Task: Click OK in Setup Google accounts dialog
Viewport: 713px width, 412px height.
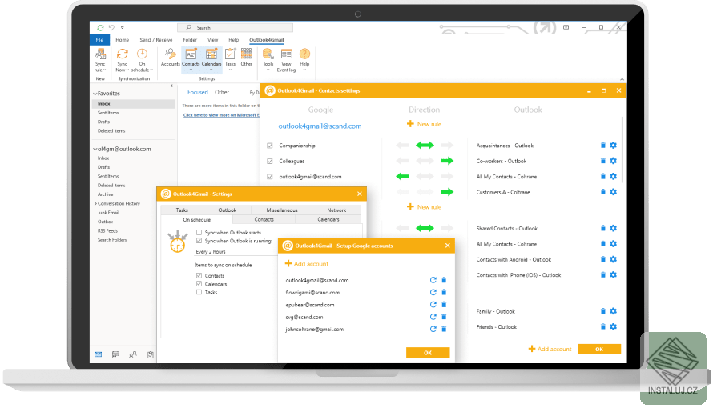Action: click(x=428, y=353)
